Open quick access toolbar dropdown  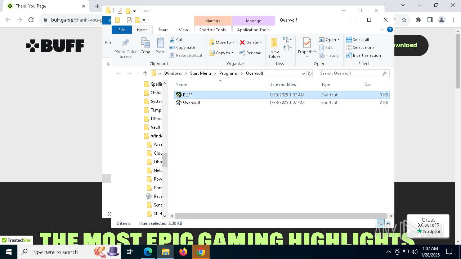coord(144,20)
